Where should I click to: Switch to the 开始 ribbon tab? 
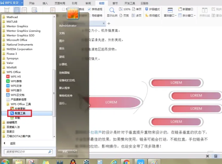click(32, 3)
